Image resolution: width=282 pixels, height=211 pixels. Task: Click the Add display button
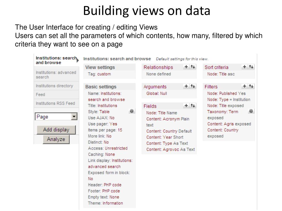pos(56,130)
